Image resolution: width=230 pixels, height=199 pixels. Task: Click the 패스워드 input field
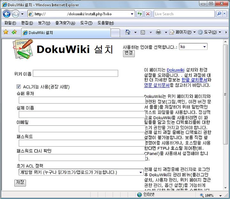click(82, 143)
